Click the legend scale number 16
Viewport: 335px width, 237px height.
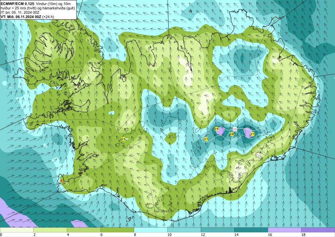pos(270,235)
